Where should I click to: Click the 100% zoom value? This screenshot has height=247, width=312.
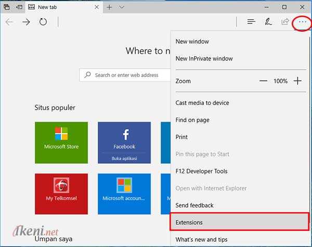(x=280, y=81)
